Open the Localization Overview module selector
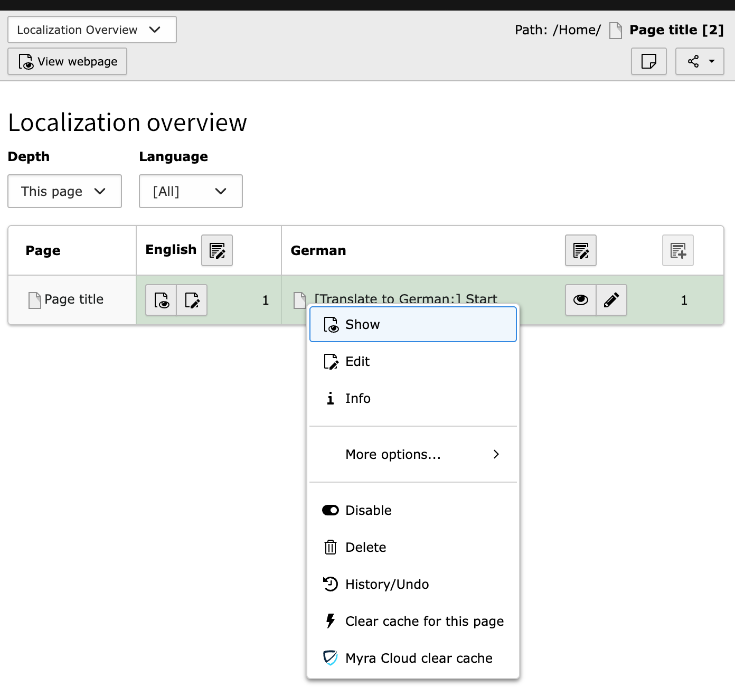Image resolution: width=735 pixels, height=696 pixels. [91, 30]
